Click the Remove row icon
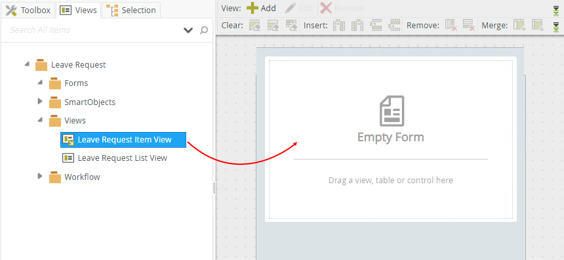Image resolution: width=564 pixels, height=260 pixels. pyautogui.click(x=469, y=25)
